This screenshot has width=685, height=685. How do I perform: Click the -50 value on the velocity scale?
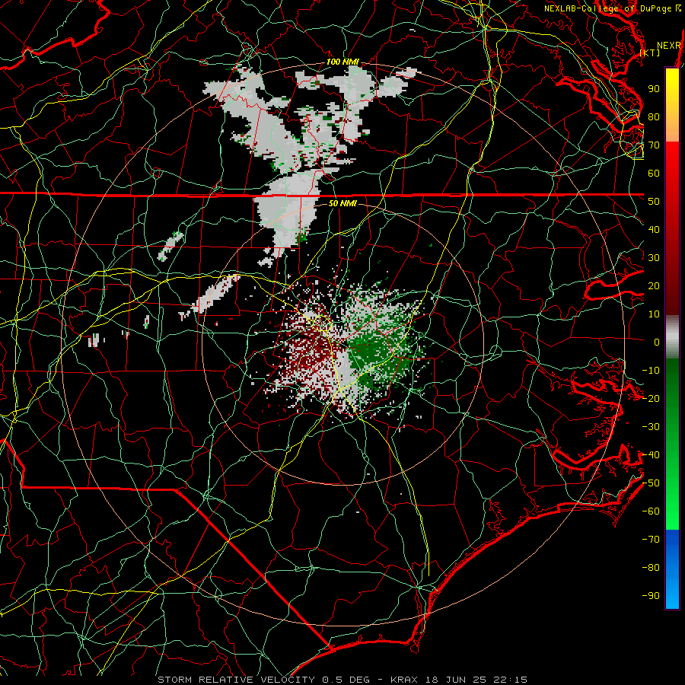pos(651,483)
